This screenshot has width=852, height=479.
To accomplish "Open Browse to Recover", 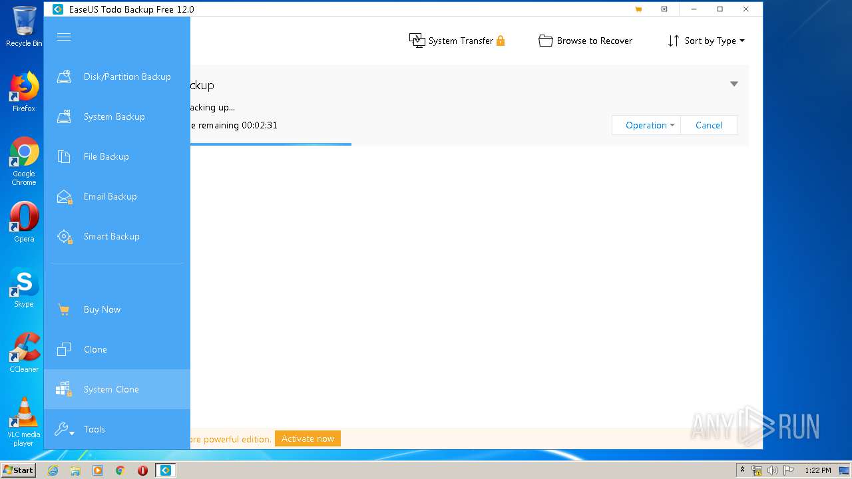I will 586,41.
